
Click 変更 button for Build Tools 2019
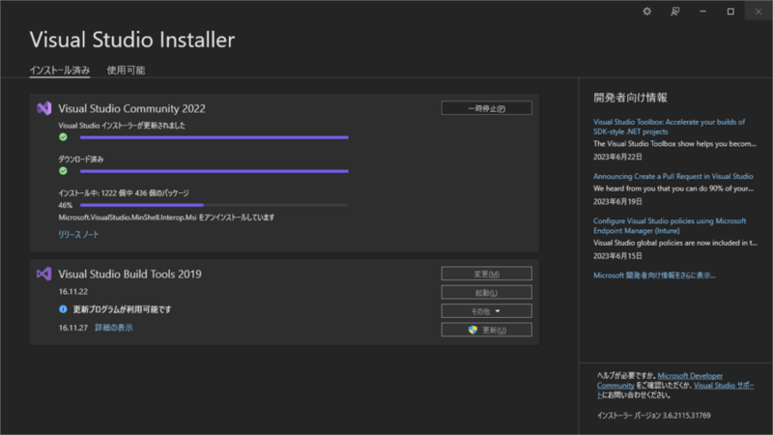pos(487,274)
